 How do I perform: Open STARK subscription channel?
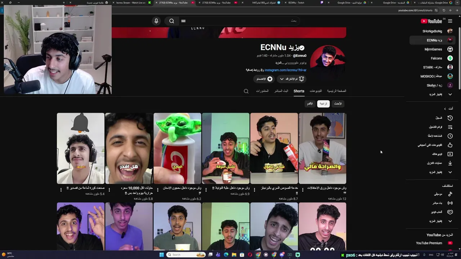432,67
